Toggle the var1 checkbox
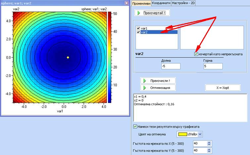250x155 pixels. point(138,29)
